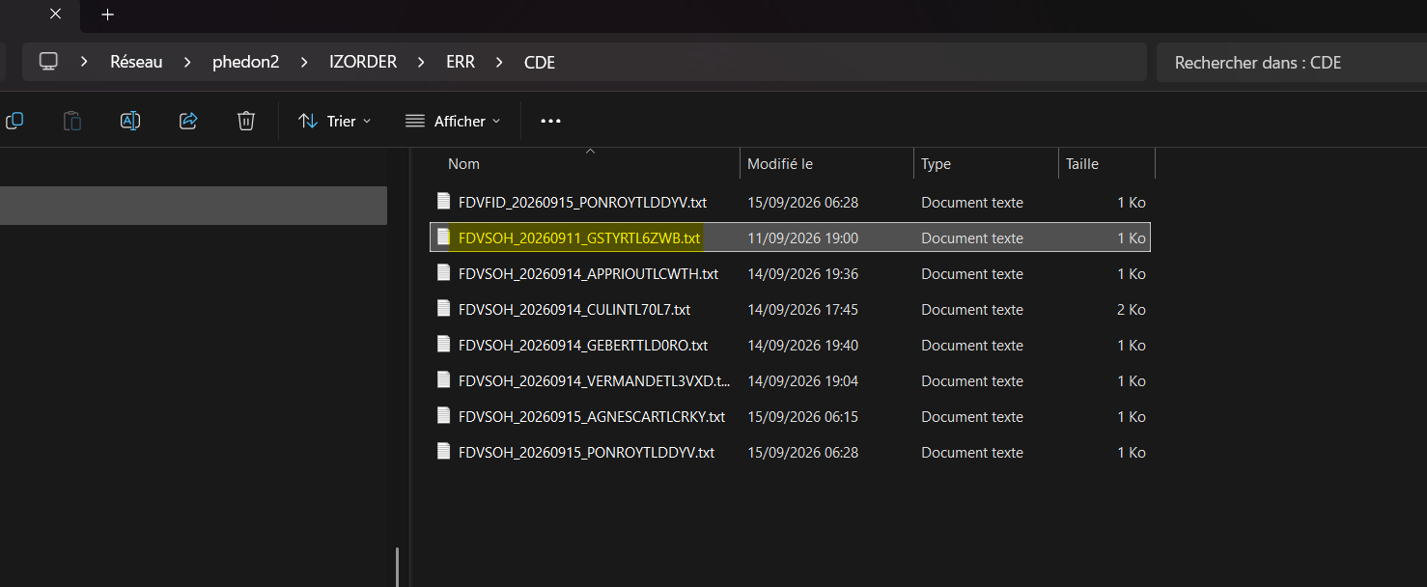Open the Afficher view dropdown
The height and width of the screenshot is (587, 1427).
pos(453,121)
